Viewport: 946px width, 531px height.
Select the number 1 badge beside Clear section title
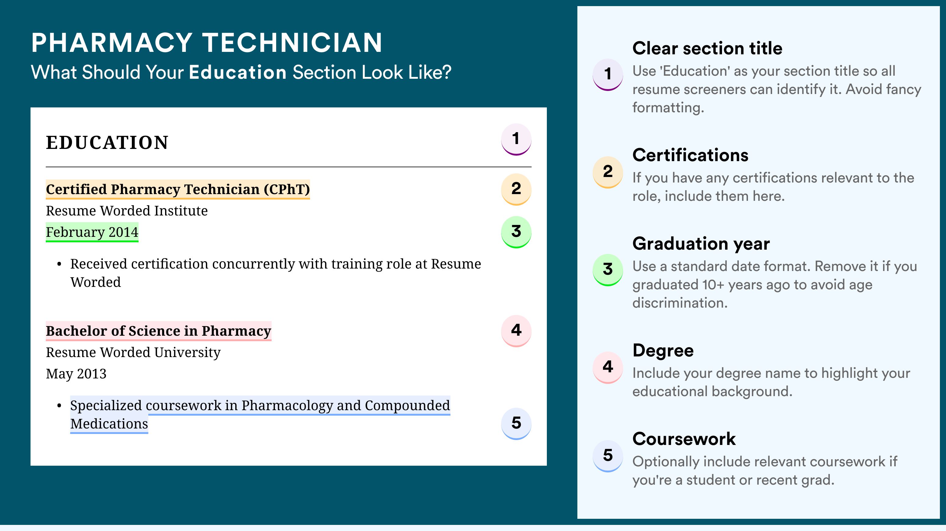[608, 74]
